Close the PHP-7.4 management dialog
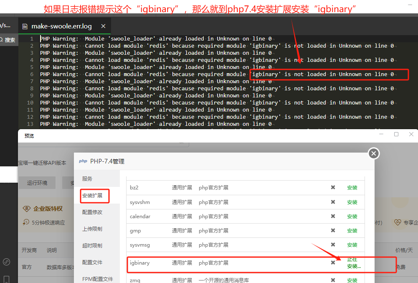Screen dimensions: 418x283 click(x=373, y=153)
